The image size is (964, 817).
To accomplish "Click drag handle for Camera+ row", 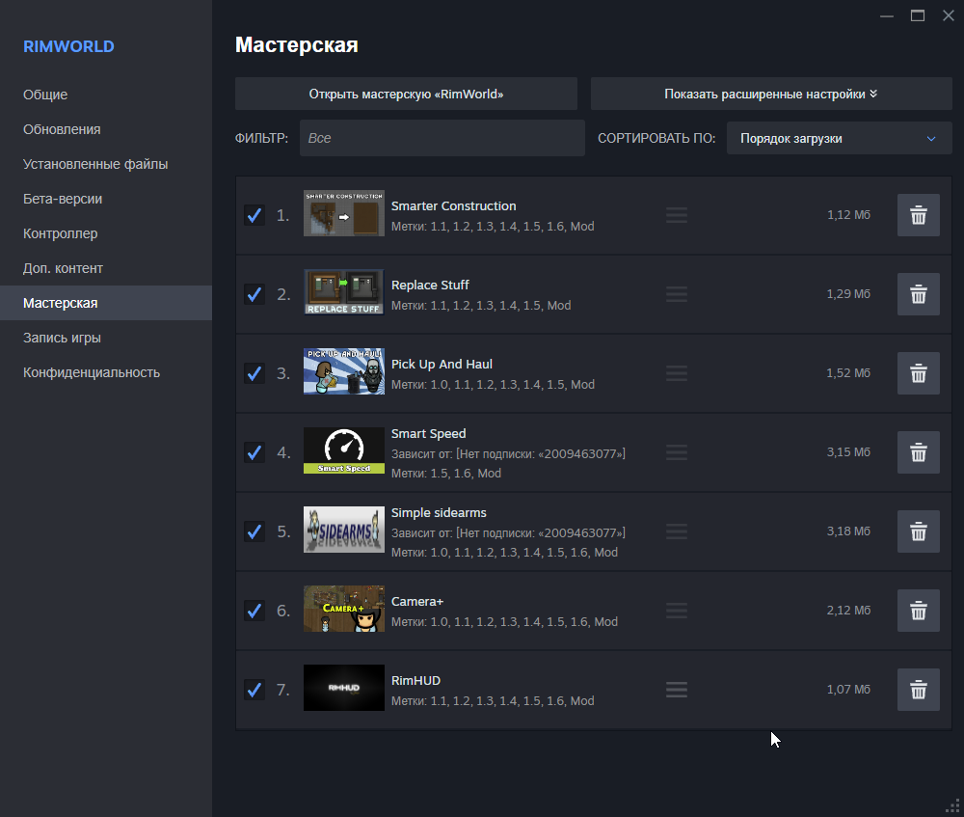I will coord(677,611).
